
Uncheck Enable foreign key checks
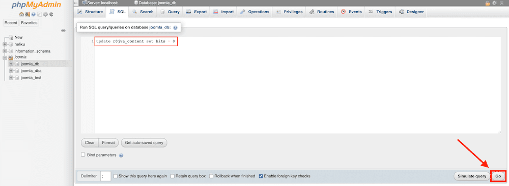pyautogui.click(x=261, y=176)
